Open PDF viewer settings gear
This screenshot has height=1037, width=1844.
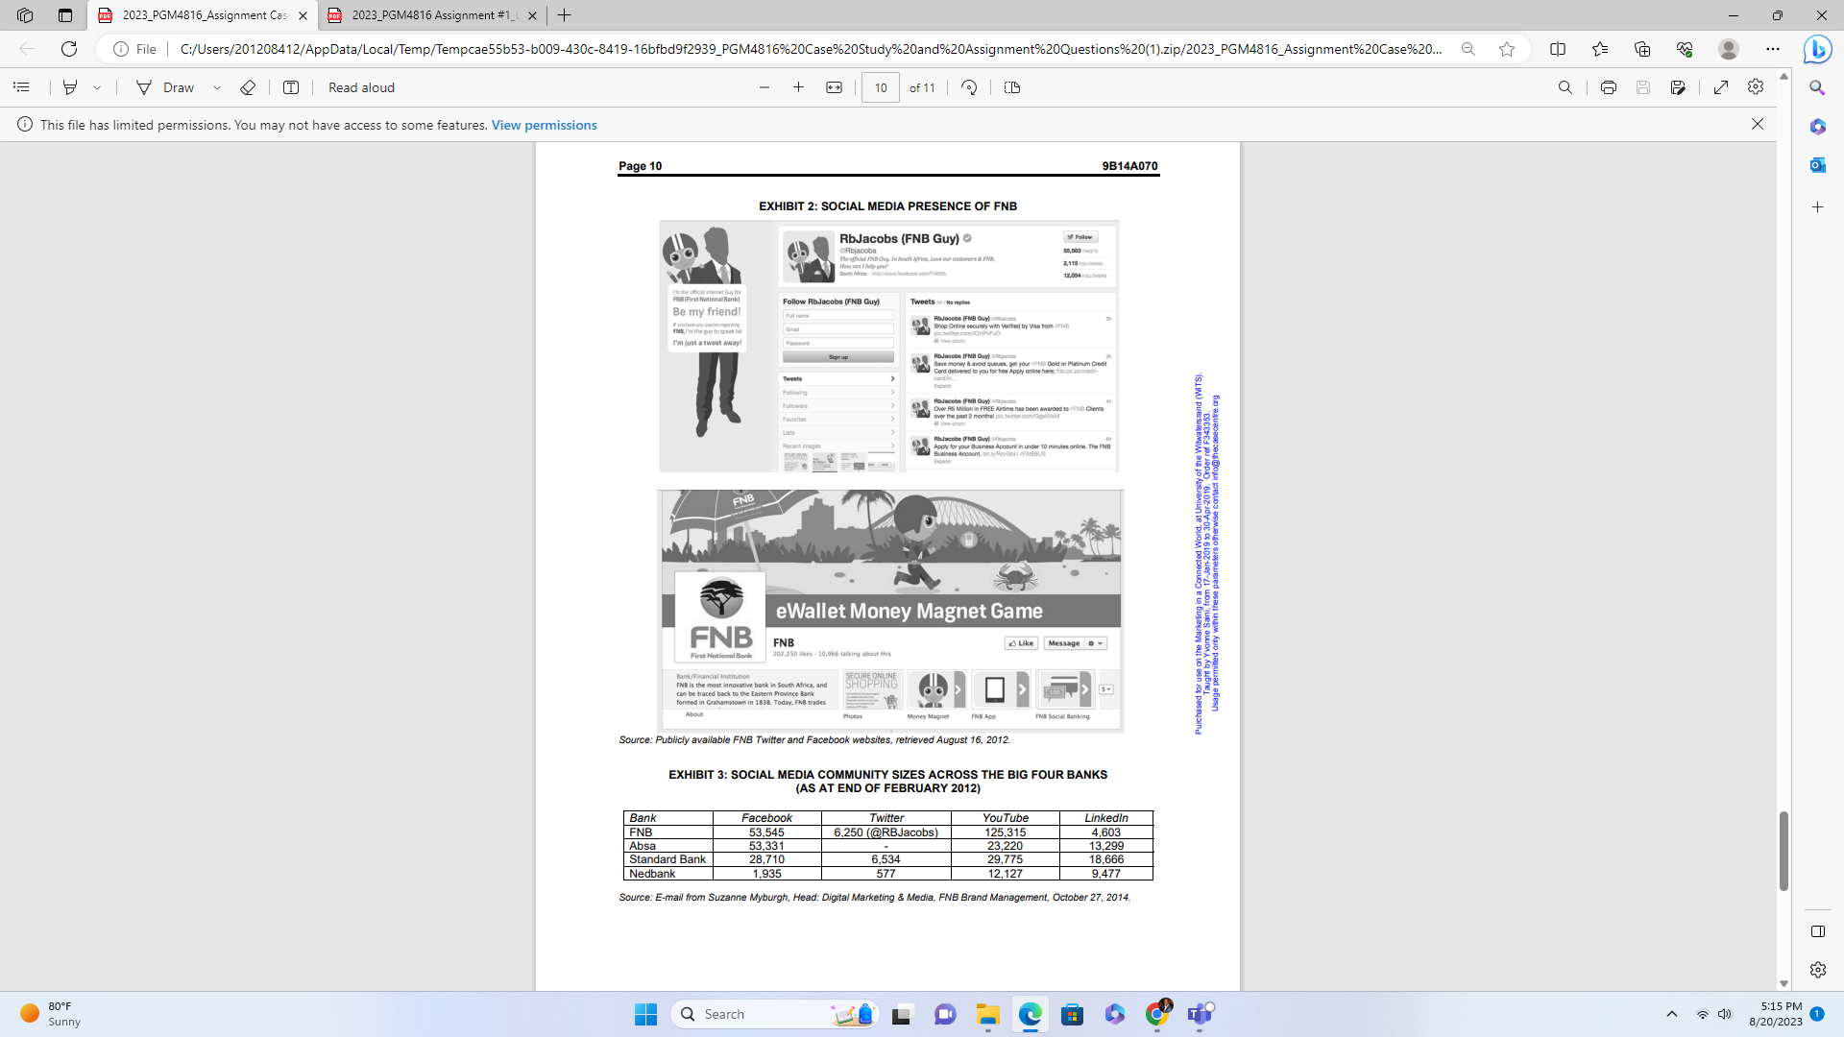click(x=1755, y=87)
